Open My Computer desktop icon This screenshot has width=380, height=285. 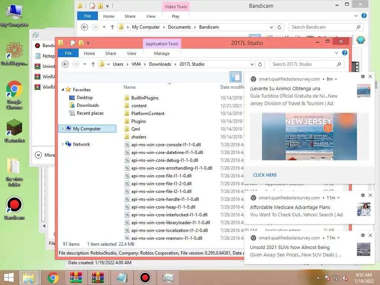click(14, 15)
